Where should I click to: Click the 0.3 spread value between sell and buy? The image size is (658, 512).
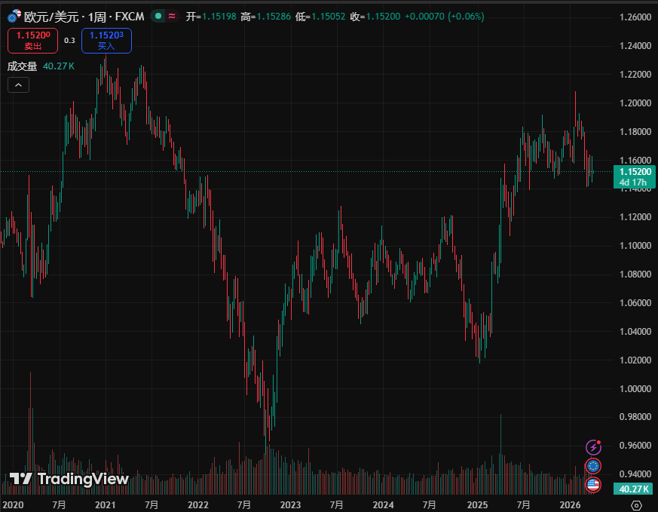click(x=69, y=41)
